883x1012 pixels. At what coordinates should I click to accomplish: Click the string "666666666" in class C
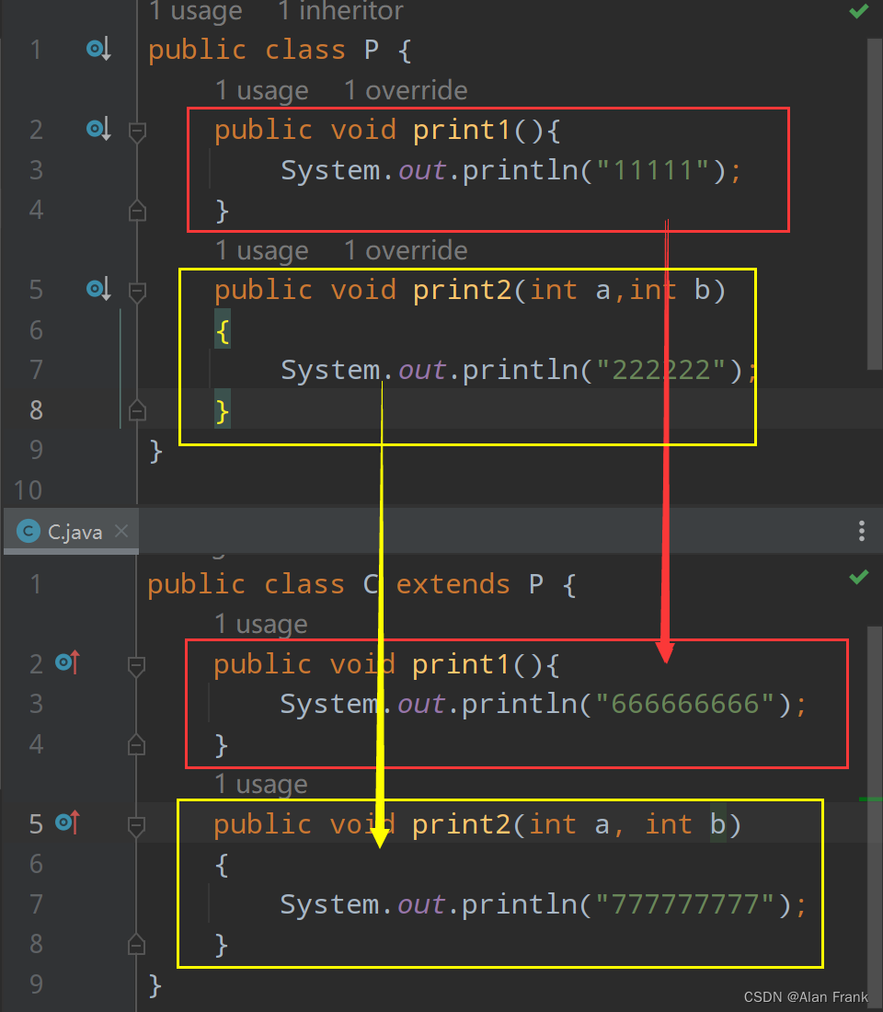[x=685, y=704]
